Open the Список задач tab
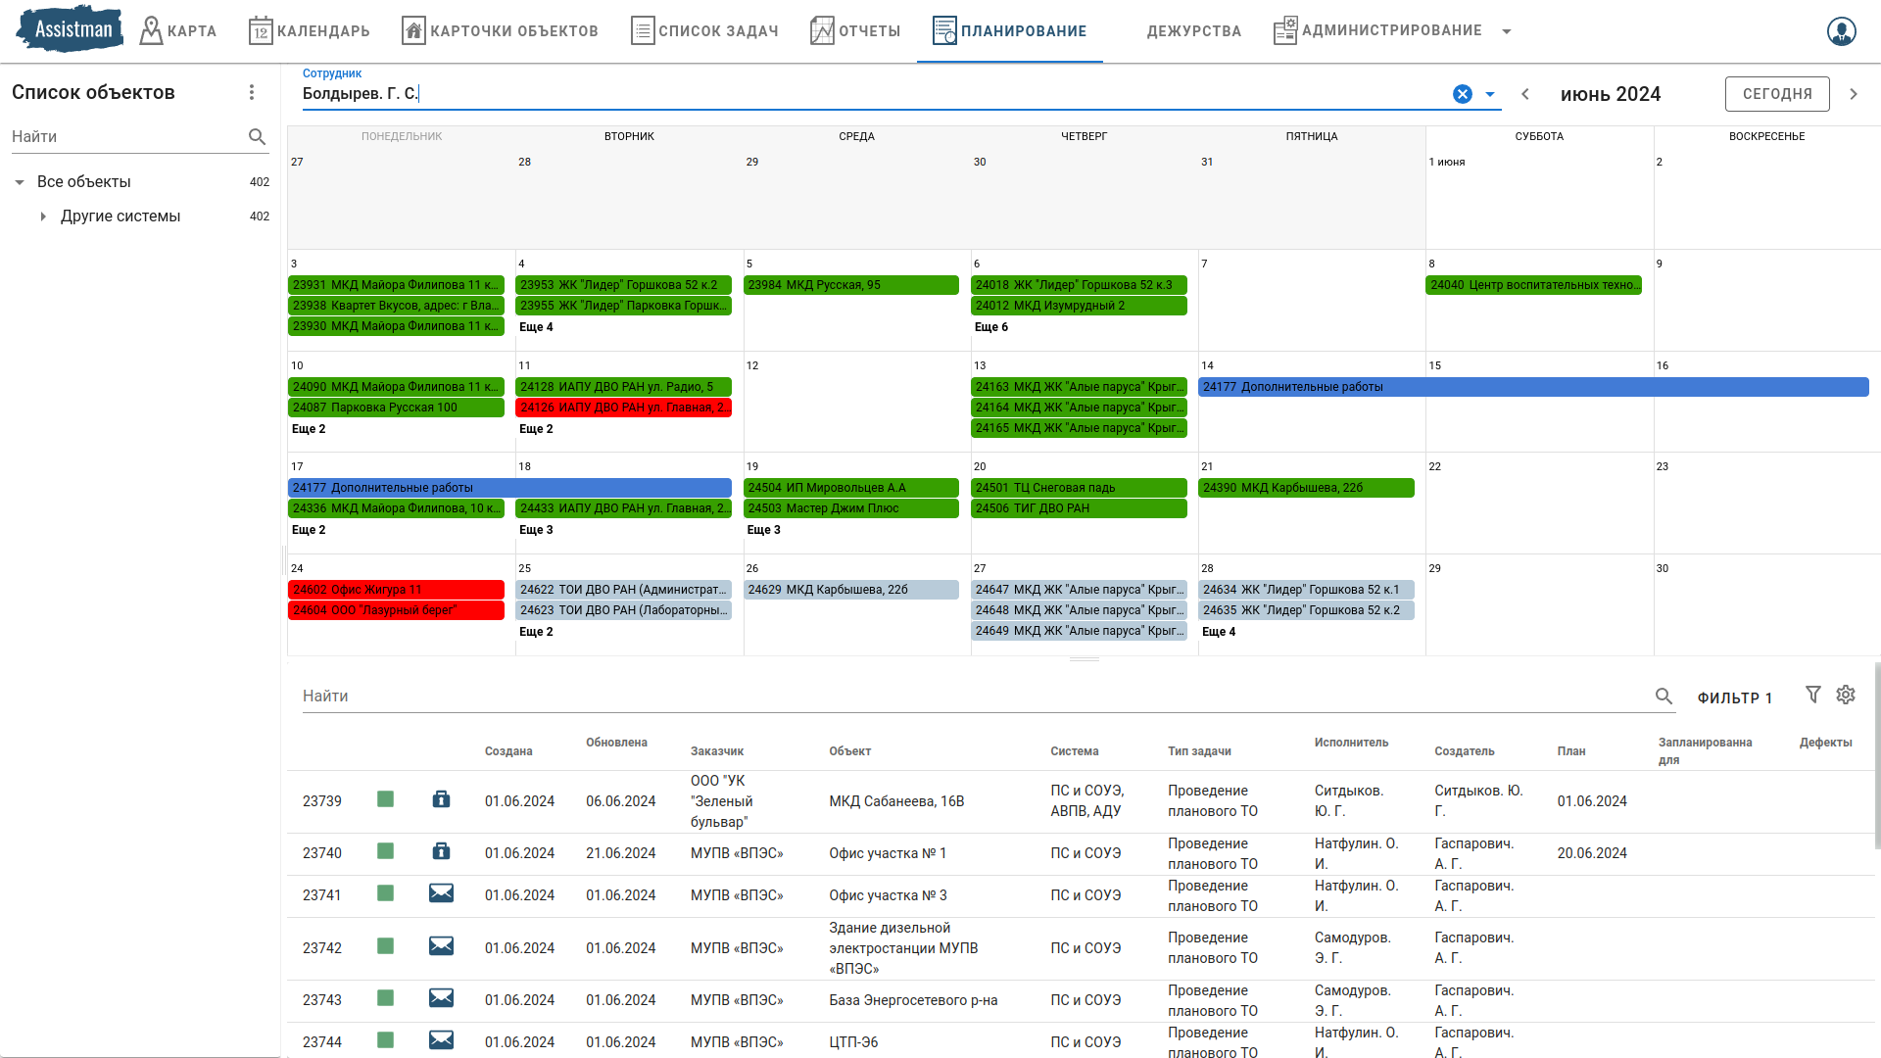This screenshot has height=1058, width=1881. tap(704, 31)
